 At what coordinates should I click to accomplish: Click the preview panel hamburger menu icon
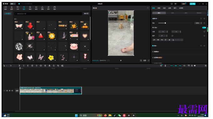[148, 8]
